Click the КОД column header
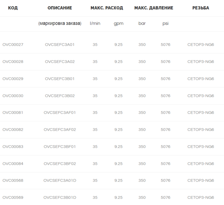 13,8
